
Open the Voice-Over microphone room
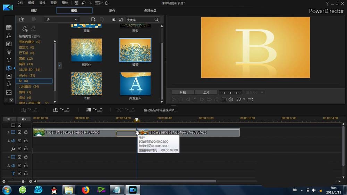point(9,84)
